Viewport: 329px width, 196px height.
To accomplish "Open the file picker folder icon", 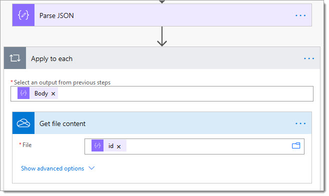I will tap(296, 145).
